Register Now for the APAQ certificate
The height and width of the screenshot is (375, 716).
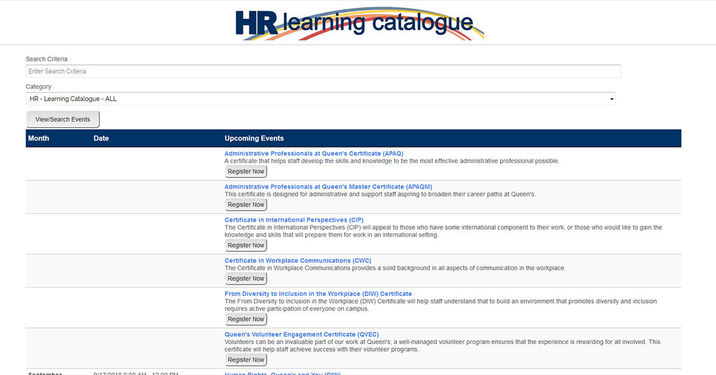246,171
